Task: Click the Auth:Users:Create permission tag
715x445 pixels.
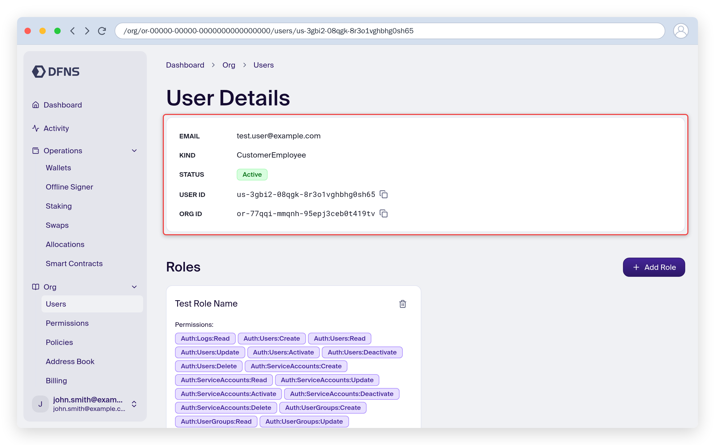Action: pos(272,339)
